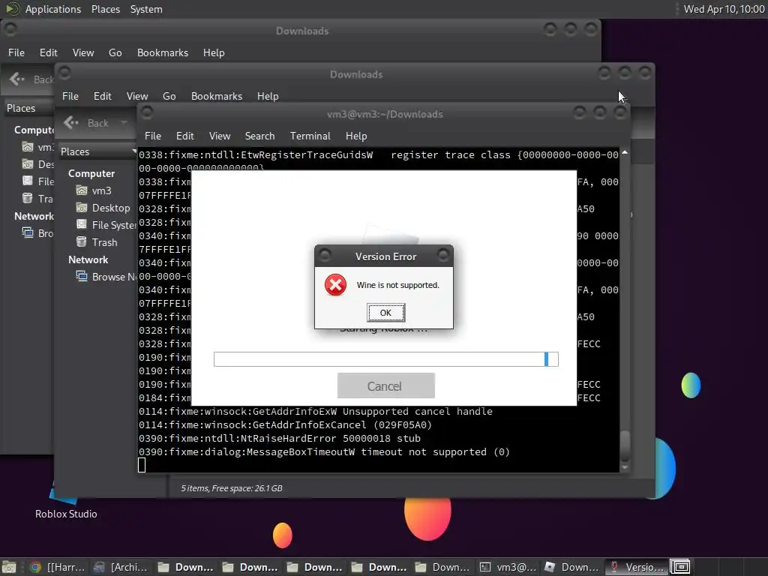
Task: Click the home folder icon in rear Downloads sidebar
Action: pos(28,147)
